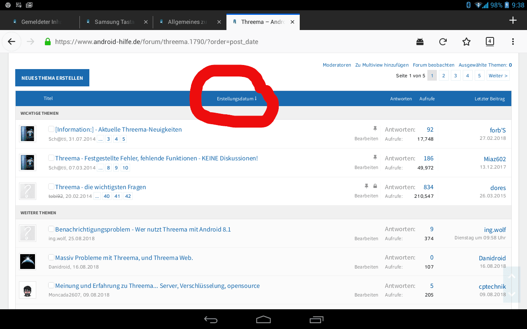Image resolution: width=527 pixels, height=329 pixels.
Task: Check the Massiv Probleme thread checkbox
Action: pos(51,257)
